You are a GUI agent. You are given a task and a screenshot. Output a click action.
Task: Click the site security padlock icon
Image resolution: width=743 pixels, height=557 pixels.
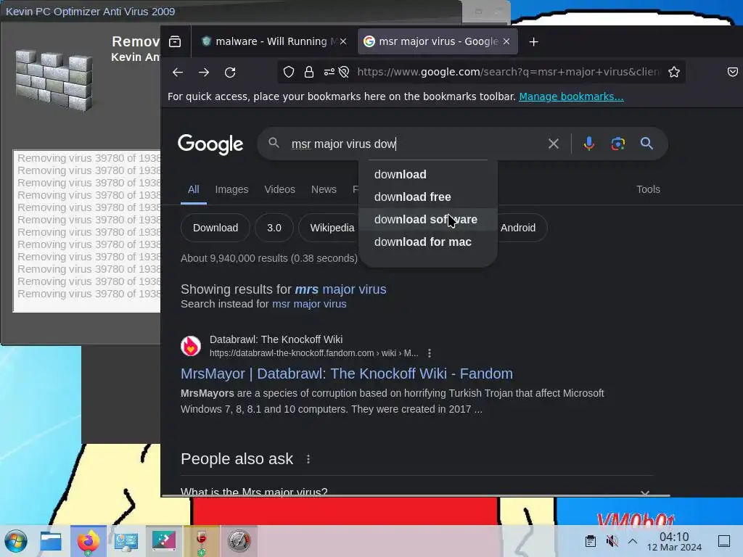pyautogui.click(x=309, y=72)
